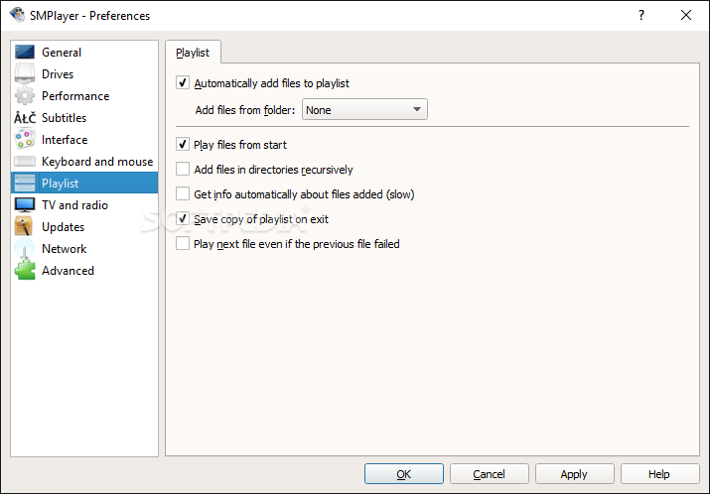710x494 pixels.
Task: Select the Keyboard and mouse icon
Action: click(25, 162)
